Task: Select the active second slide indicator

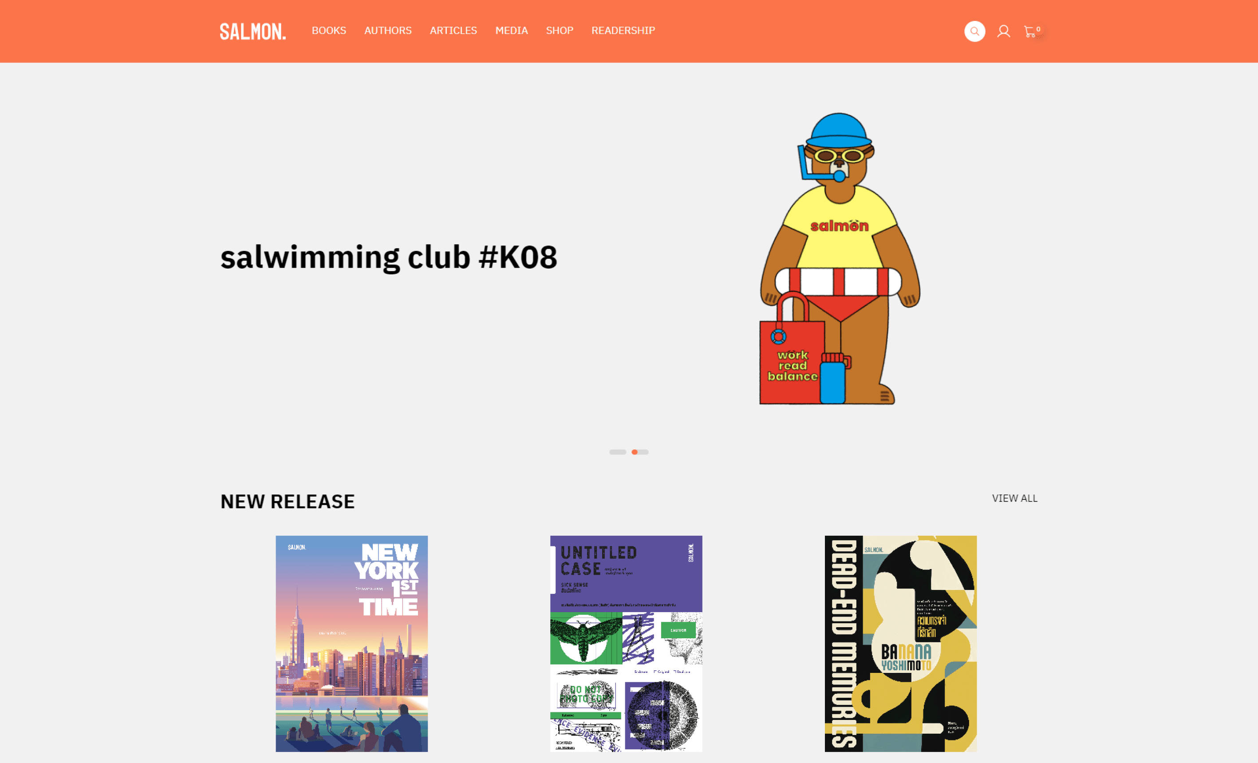Action: click(x=640, y=452)
